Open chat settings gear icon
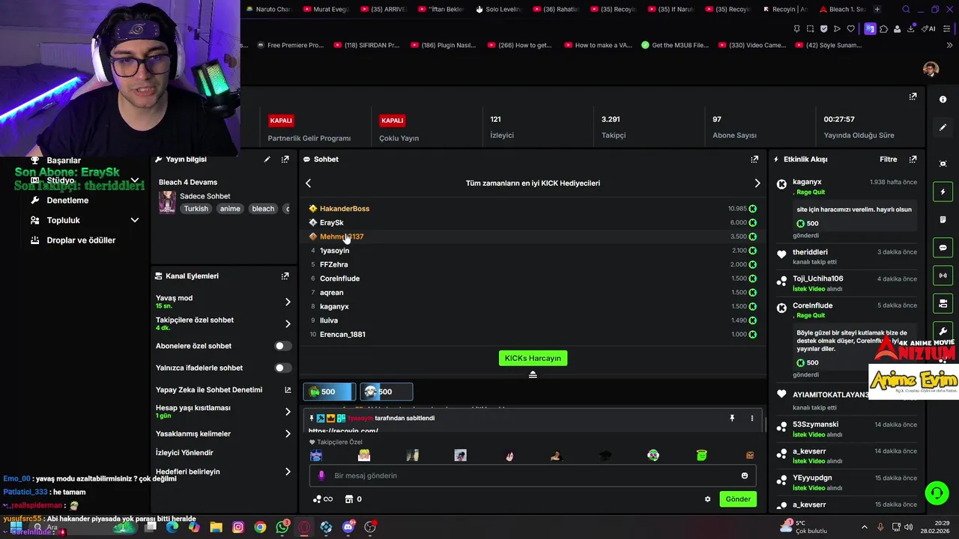Viewport: 959px width, 539px height. (707, 499)
